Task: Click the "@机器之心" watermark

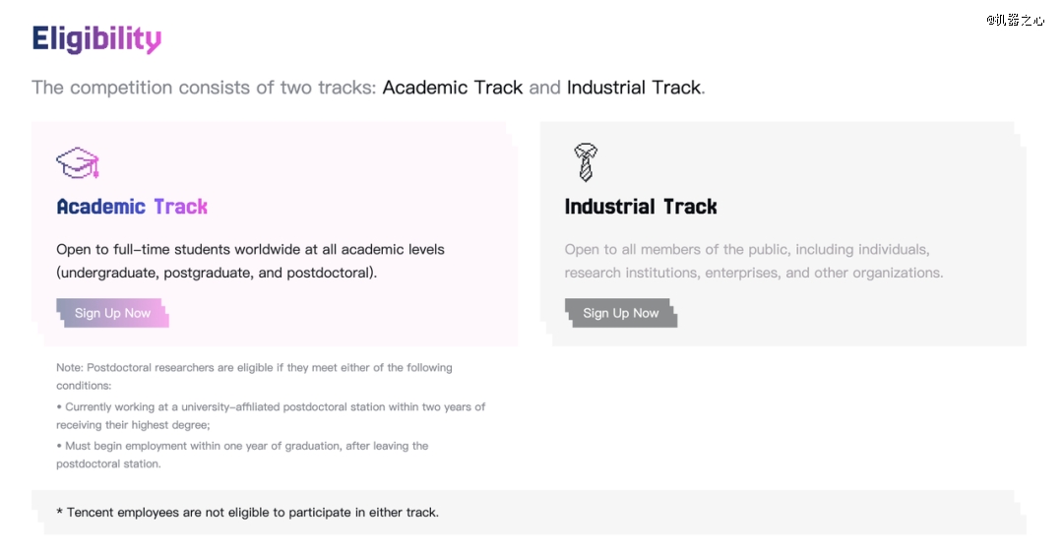Action: [x=1015, y=20]
